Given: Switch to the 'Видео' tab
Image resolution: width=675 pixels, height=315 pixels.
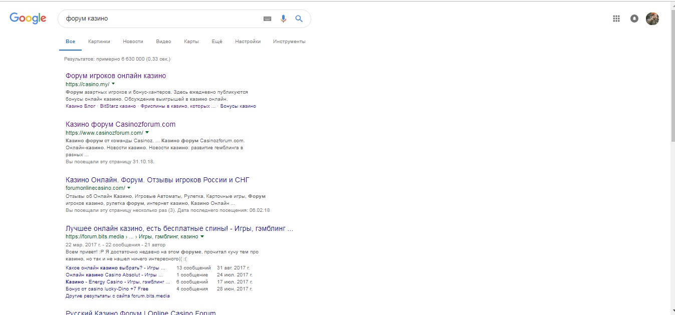Looking at the screenshot, I should (163, 42).
